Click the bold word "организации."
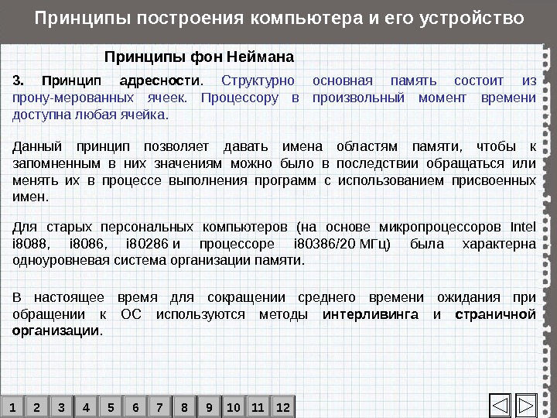The image size is (557, 418). point(57,331)
